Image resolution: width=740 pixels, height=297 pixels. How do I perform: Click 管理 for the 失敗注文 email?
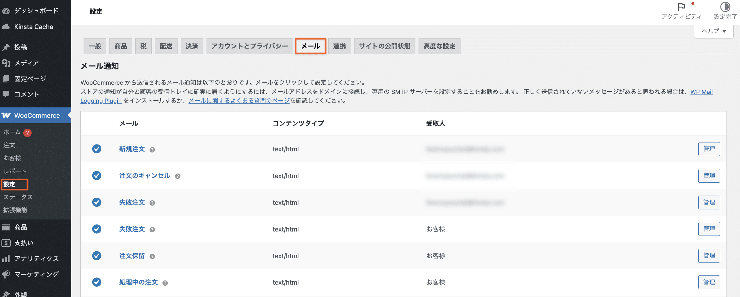pyautogui.click(x=709, y=202)
